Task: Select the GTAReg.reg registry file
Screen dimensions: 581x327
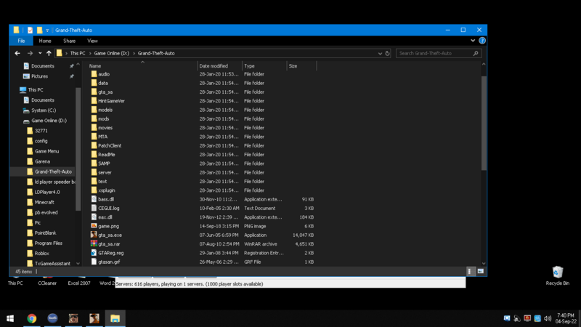Action: point(111,253)
